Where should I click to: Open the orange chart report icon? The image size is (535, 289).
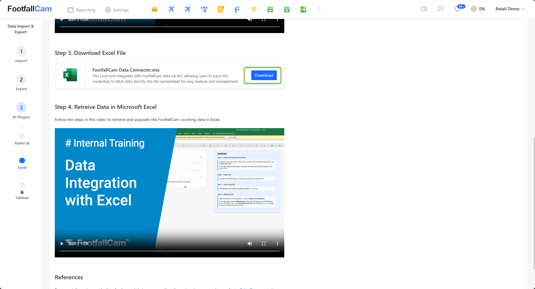pyautogui.click(x=221, y=9)
